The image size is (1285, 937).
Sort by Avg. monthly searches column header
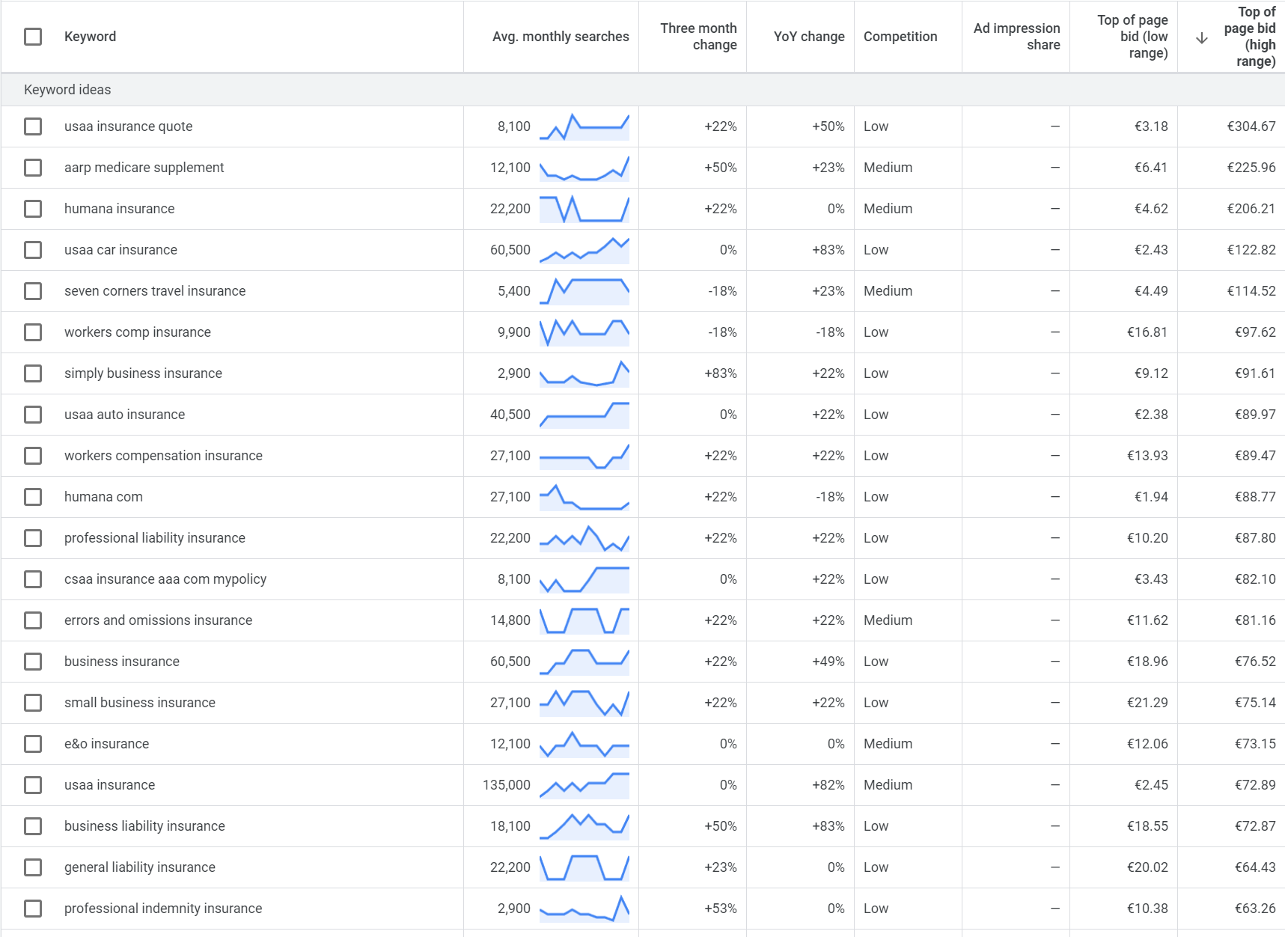(x=561, y=37)
